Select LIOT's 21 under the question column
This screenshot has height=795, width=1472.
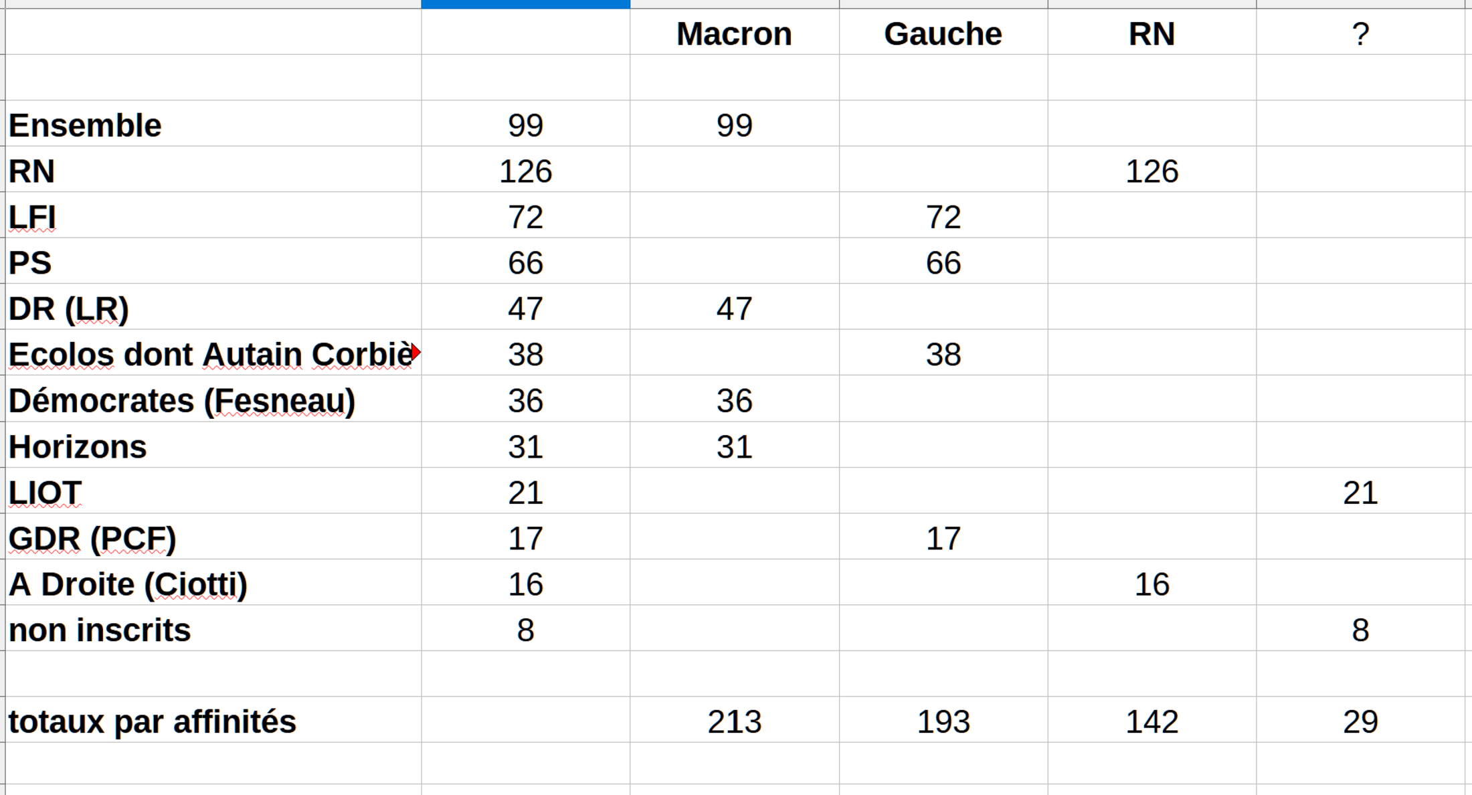[x=1360, y=493]
